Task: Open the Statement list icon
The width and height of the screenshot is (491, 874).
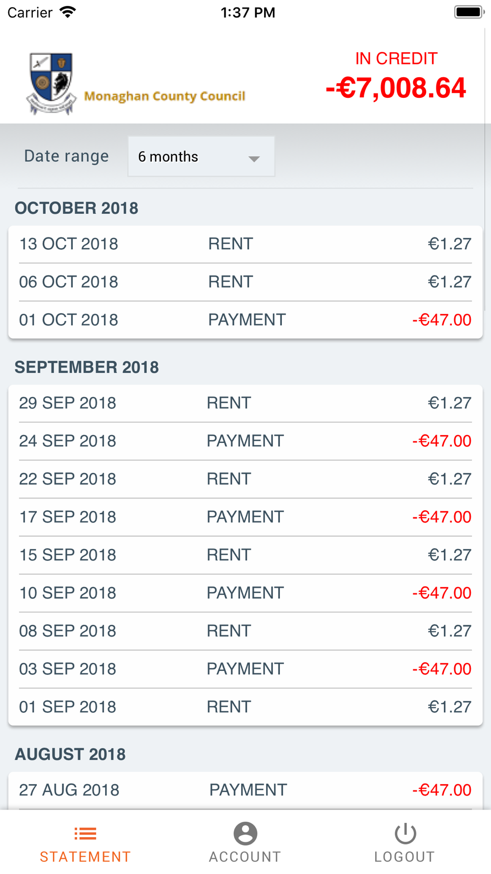Action: pyautogui.click(x=85, y=833)
